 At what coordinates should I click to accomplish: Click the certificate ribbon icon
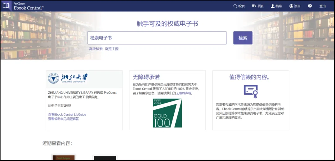(x=251, y=91)
